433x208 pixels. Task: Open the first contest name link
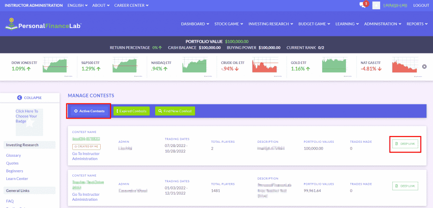(86, 139)
